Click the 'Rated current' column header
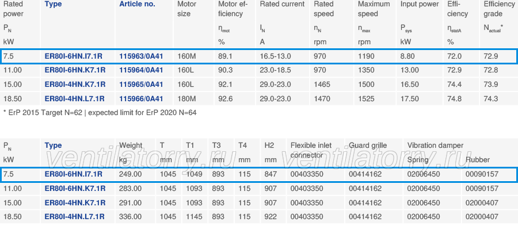 (282, 4)
